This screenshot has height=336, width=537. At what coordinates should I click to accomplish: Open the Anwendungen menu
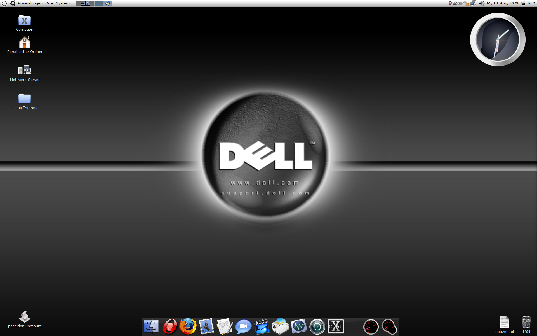pyautogui.click(x=30, y=3)
